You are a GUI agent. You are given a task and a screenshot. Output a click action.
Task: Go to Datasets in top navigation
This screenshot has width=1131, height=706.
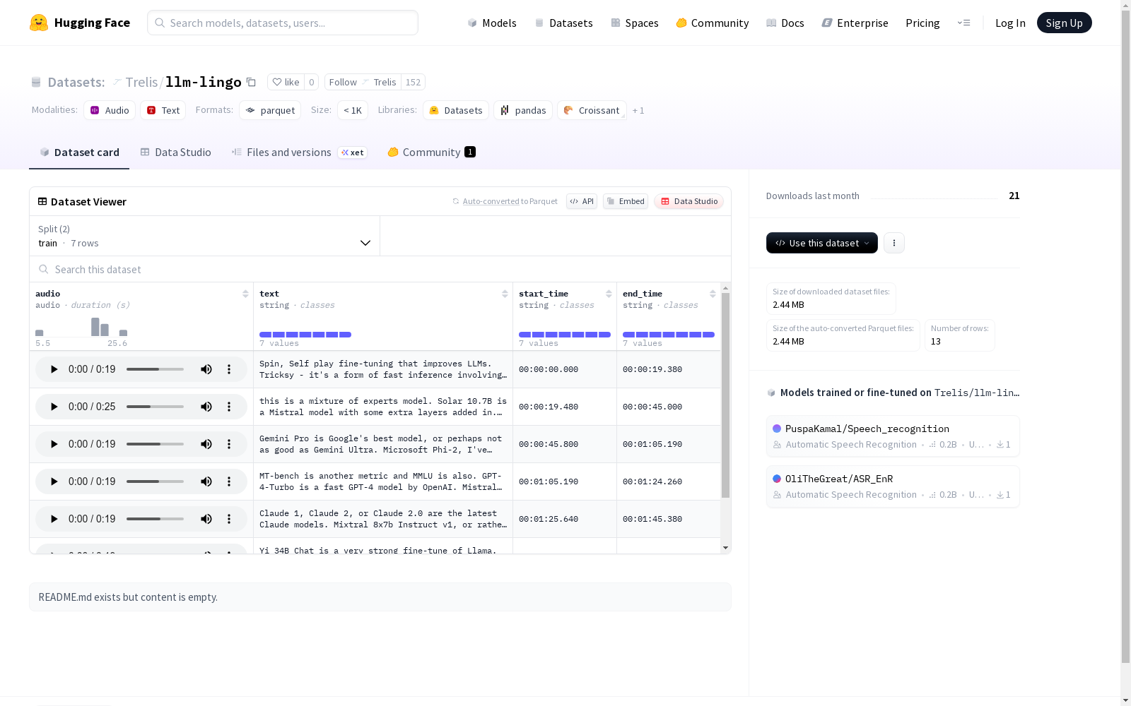point(563,23)
